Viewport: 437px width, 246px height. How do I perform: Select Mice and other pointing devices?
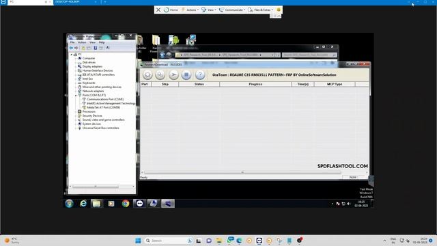[x=102, y=87]
